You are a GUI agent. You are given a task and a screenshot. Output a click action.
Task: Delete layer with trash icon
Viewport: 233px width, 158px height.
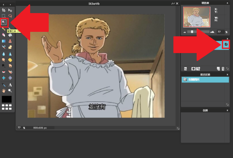pos(223,69)
